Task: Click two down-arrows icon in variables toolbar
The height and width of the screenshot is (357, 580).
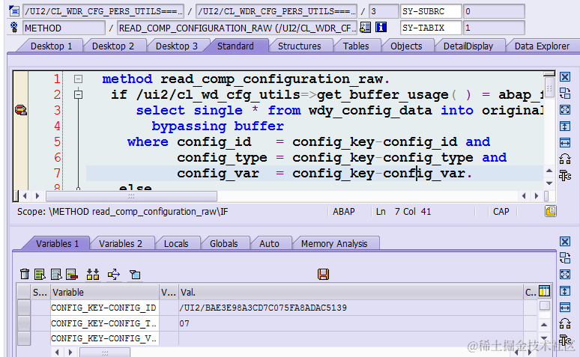Action: tap(92, 274)
